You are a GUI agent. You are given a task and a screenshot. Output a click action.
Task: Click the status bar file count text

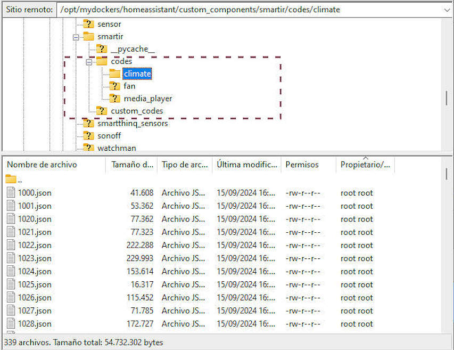coord(84,343)
